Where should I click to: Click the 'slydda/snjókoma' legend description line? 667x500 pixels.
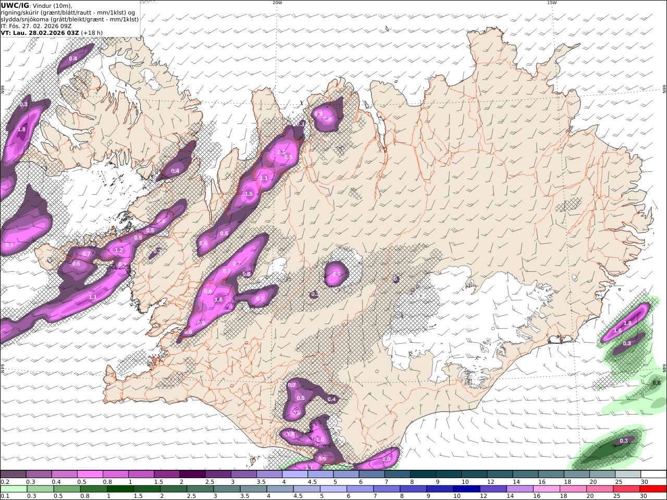pos(70,19)
